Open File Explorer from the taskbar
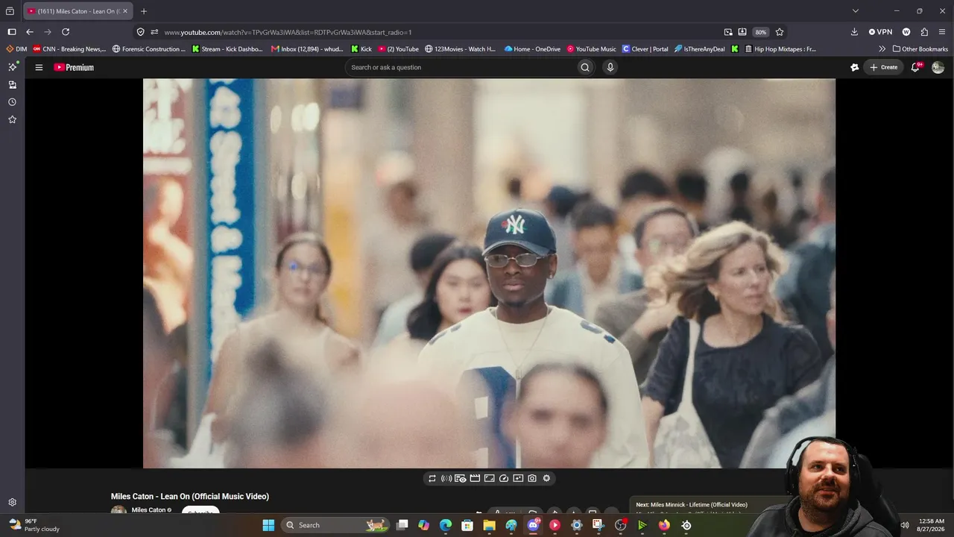Screen dimensions: 954x537 click(x=490, y=525)
